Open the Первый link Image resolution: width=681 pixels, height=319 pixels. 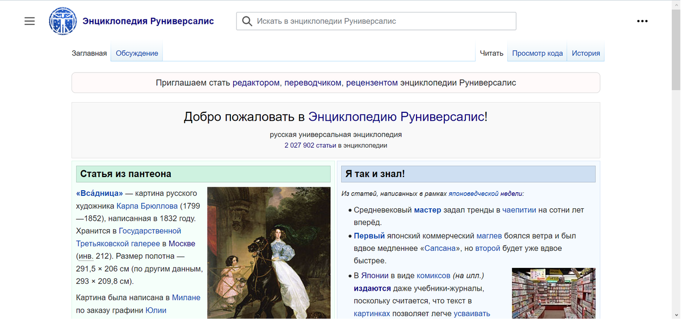(369, 236)
